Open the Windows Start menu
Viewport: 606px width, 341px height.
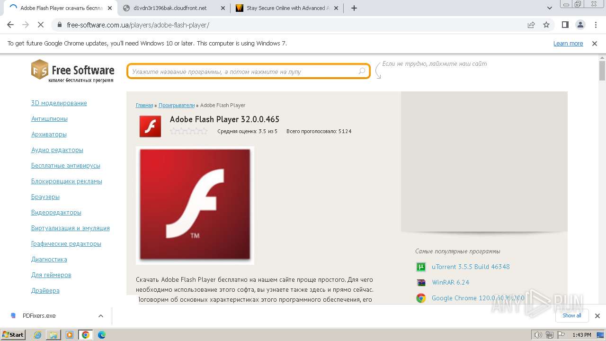pos(13,335)
